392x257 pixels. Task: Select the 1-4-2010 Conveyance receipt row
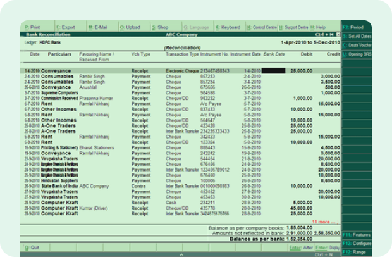click(x=180, y=71)
